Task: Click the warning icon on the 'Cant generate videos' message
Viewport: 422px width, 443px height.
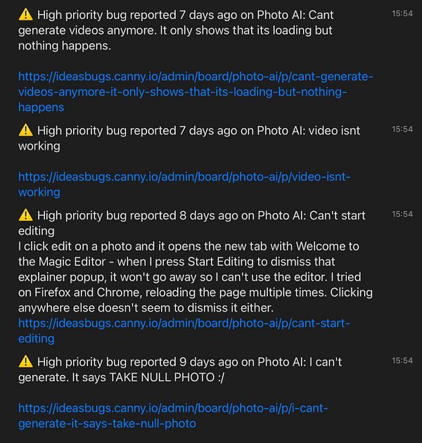Action: [x=25, y=14]
